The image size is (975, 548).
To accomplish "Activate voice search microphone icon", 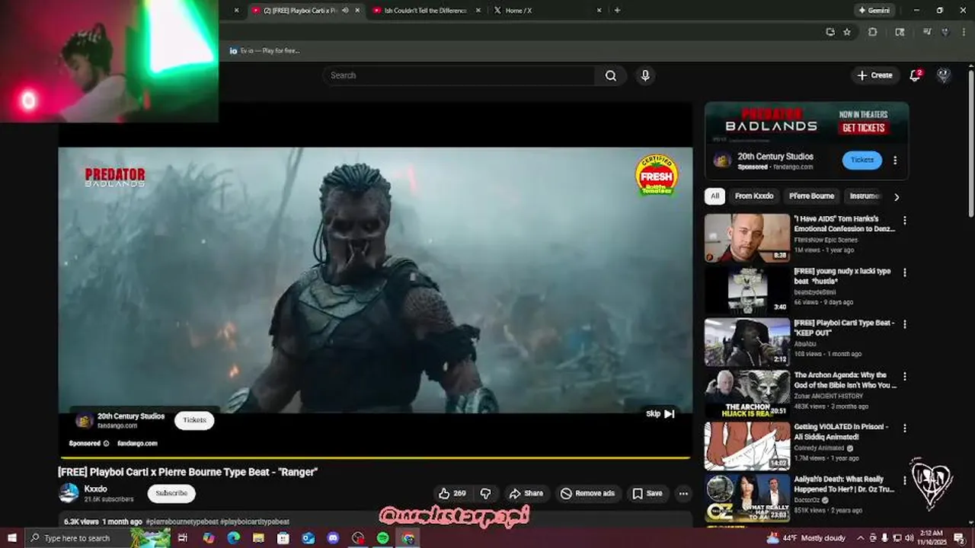I will (645, 75).
